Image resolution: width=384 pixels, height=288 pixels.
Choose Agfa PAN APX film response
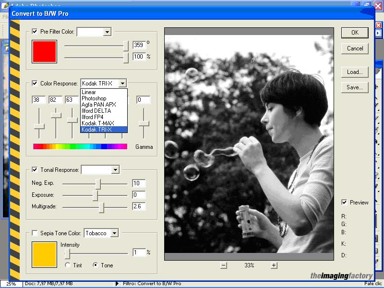(x=104, y=105)
